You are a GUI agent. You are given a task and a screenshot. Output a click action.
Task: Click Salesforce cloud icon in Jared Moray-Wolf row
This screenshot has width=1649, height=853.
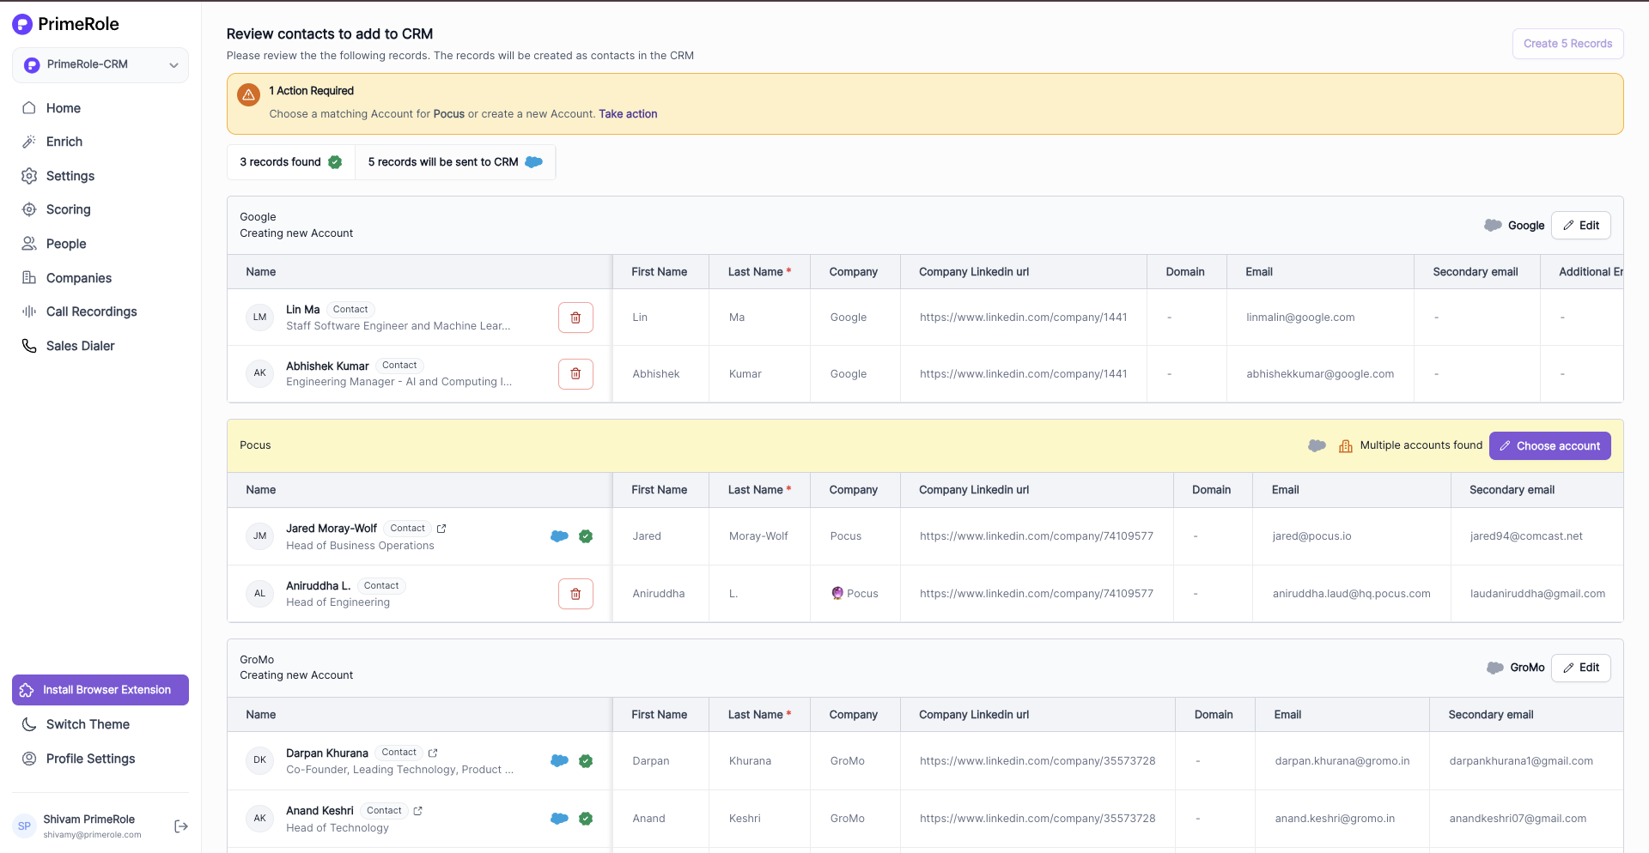pyautogui.click(x=559, y=536)
